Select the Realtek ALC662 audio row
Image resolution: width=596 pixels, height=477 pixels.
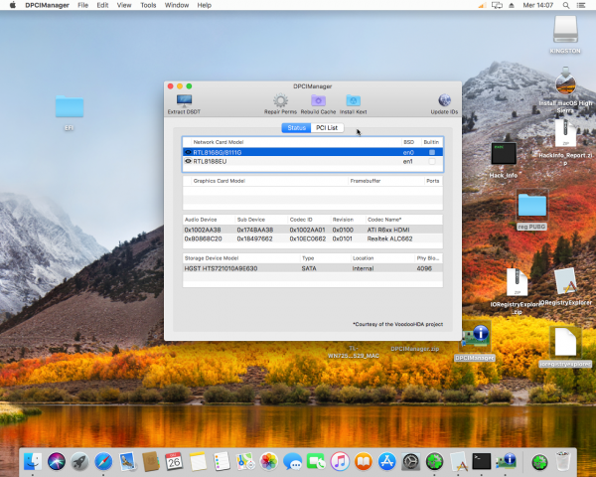point(312,238)
